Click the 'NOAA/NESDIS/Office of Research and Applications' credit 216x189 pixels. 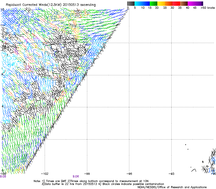172,187
